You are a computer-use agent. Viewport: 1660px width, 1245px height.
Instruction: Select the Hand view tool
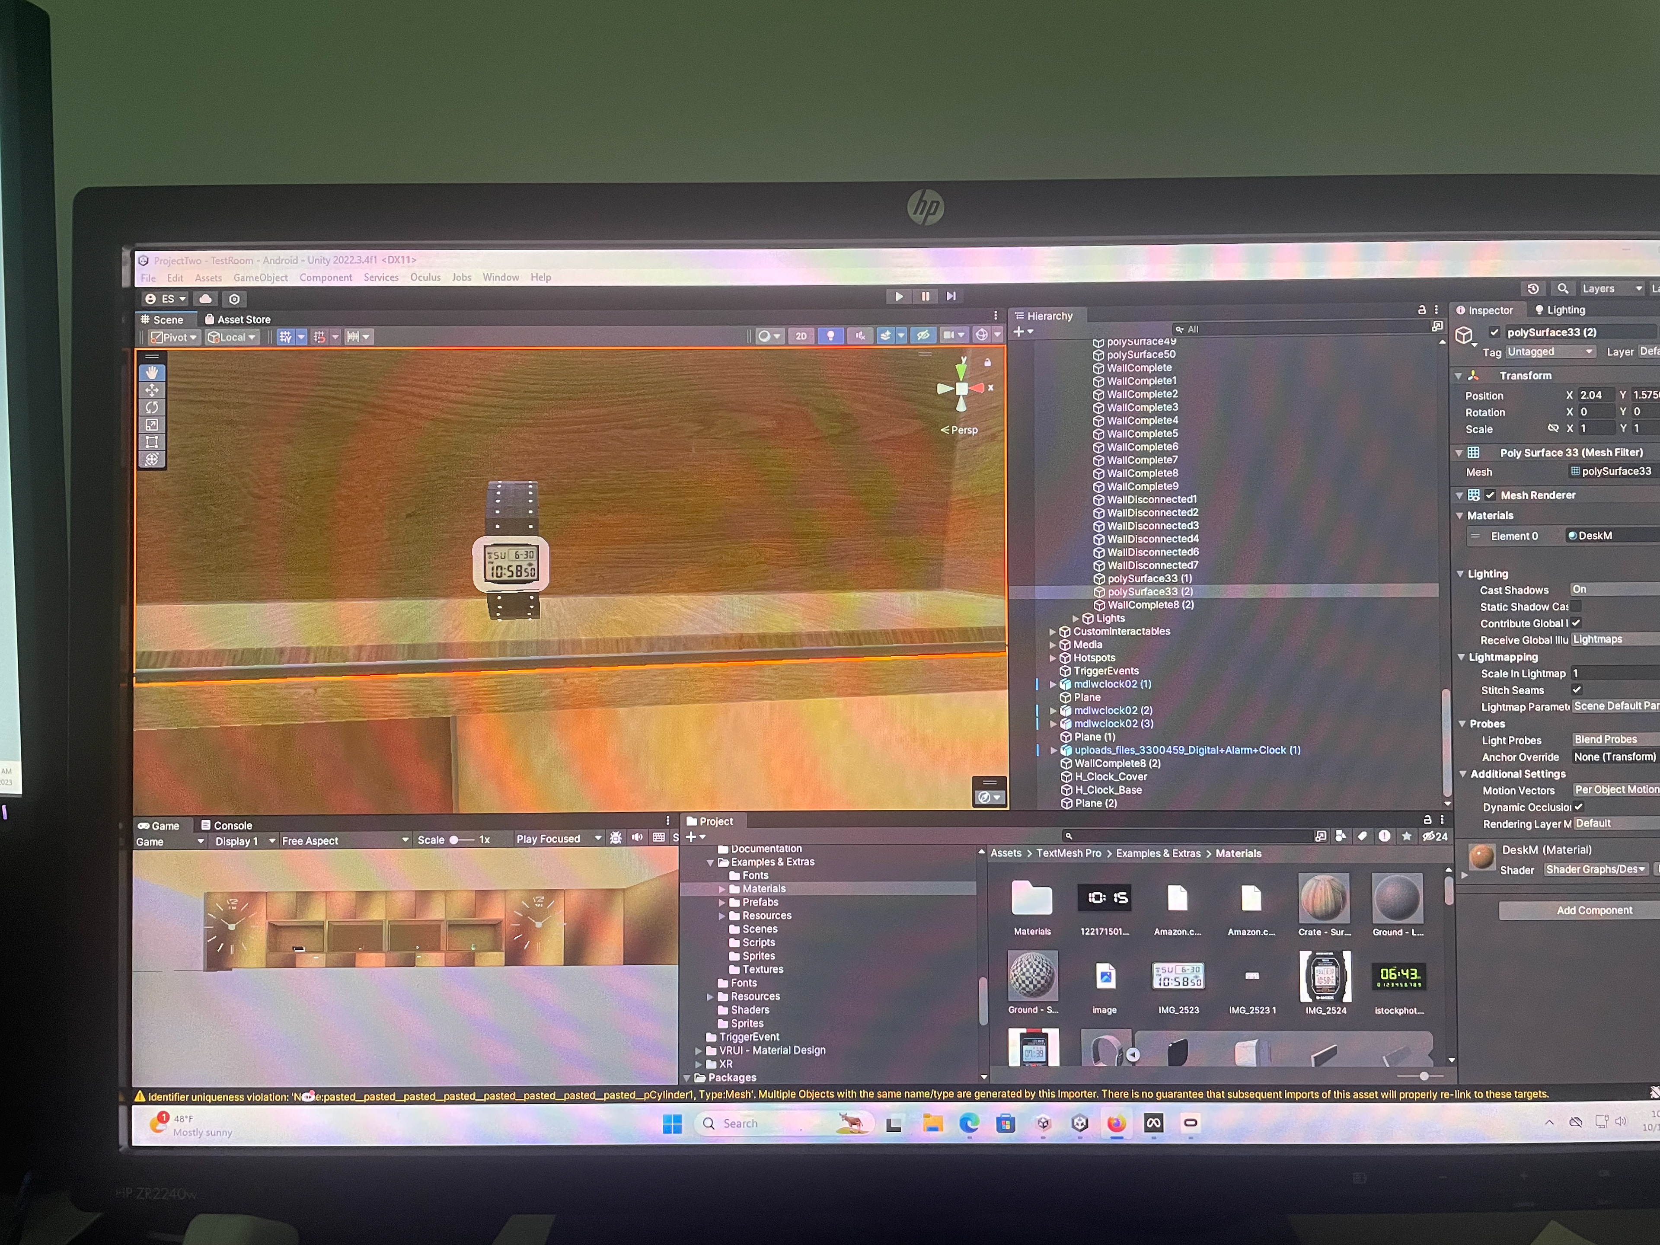[152, 372]
